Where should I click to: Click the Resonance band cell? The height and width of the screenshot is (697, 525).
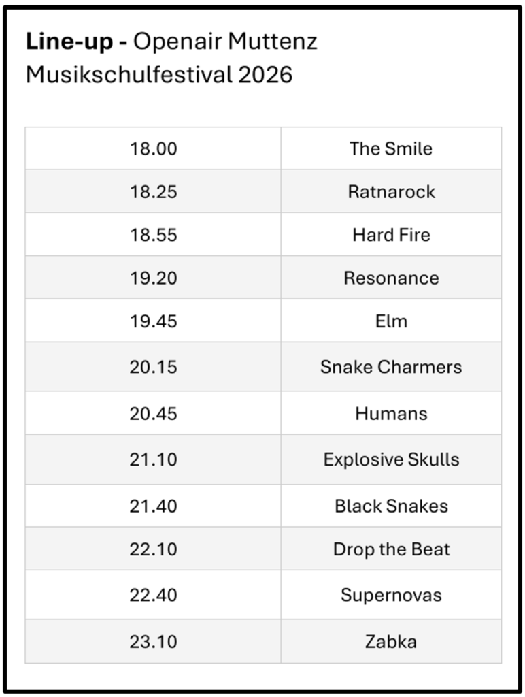tap(391, 278)
